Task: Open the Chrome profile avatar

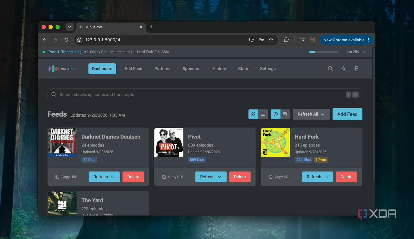Action: point(313,40)
